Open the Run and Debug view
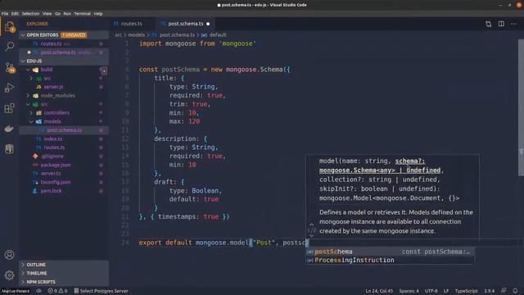This screenshot has height=295, width=524. coord(9,88)
